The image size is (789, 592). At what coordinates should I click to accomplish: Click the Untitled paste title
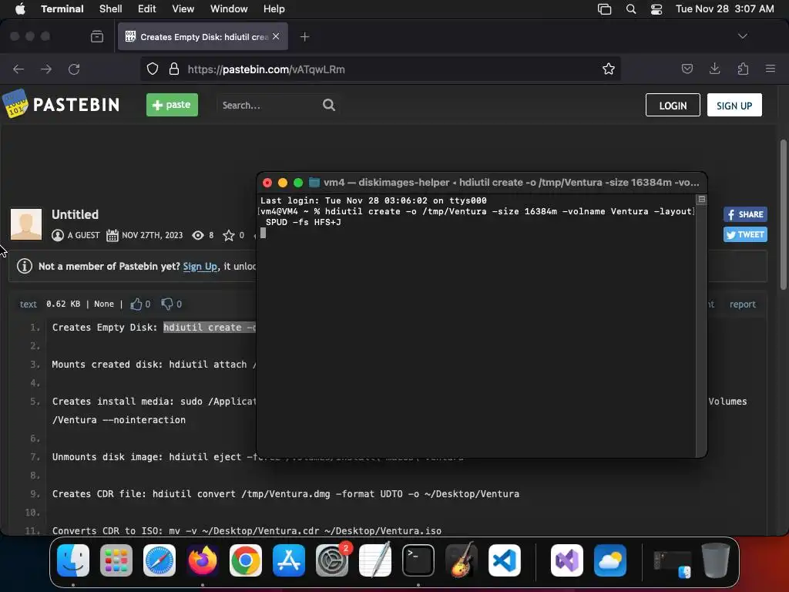pyautogui.click(x=75, y=214)
